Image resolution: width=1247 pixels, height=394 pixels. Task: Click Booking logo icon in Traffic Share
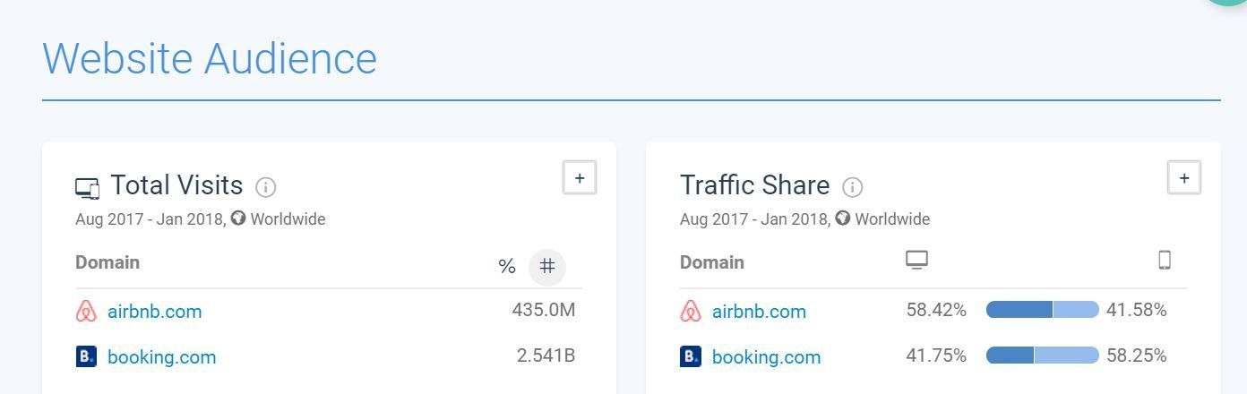pos(691,356)
